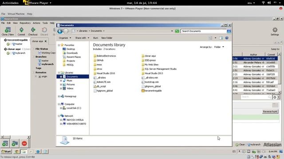
Task: Open the BoletosElectronicos folder
Action: 105,56
